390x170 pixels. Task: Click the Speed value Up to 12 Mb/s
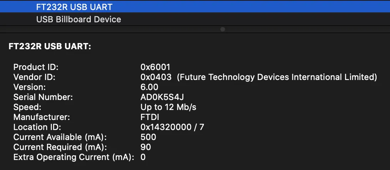[x=168, y=107]
